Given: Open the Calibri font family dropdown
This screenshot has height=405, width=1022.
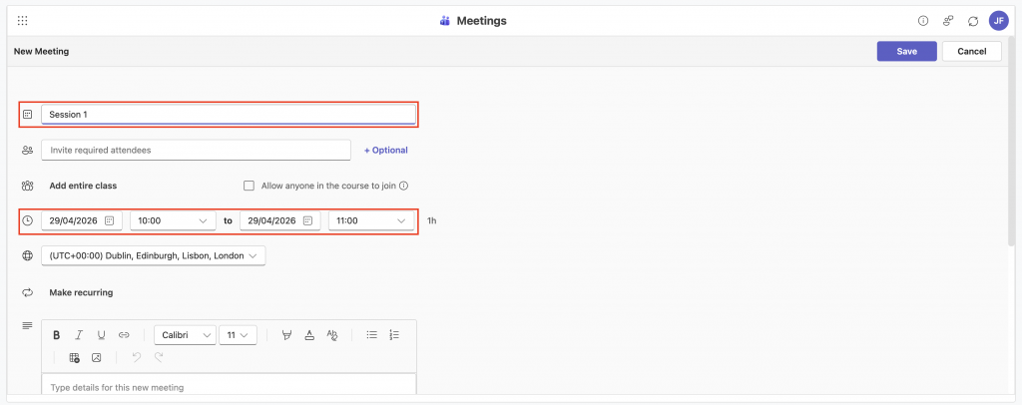Looking at the screenshot, I should tap(185, 335).
